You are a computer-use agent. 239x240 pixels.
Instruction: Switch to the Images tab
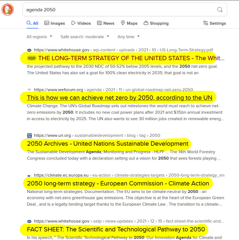[55, 23]
